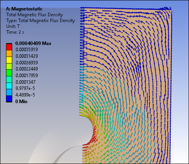Click the orange legend color band

(9, 54)
